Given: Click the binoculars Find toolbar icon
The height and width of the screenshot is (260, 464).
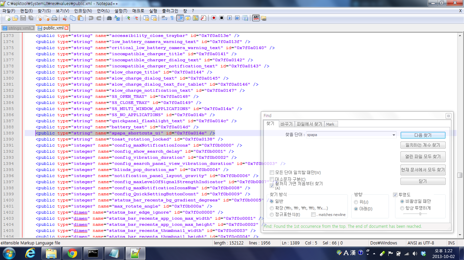Looking at the screenshot, I should pos(109,18).
